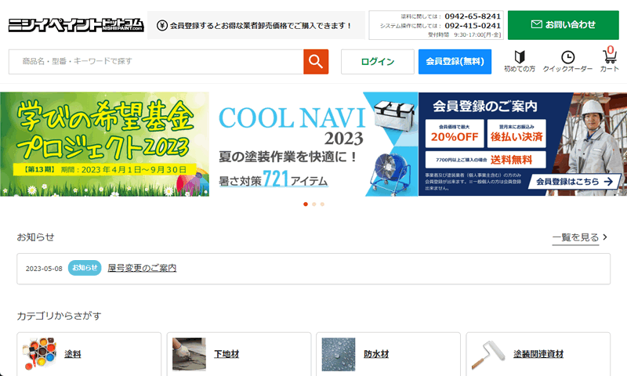Click the blue 会員登録(無料) button
This screenshot has width=627, height=376.
coord(455,62)
